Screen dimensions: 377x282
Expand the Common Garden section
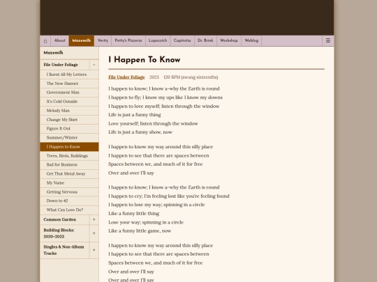[94, 219]
